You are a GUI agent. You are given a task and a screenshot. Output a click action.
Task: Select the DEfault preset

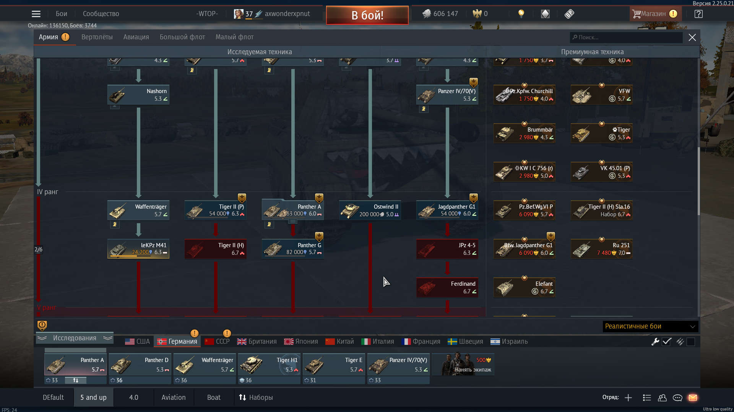pos(54,398)
